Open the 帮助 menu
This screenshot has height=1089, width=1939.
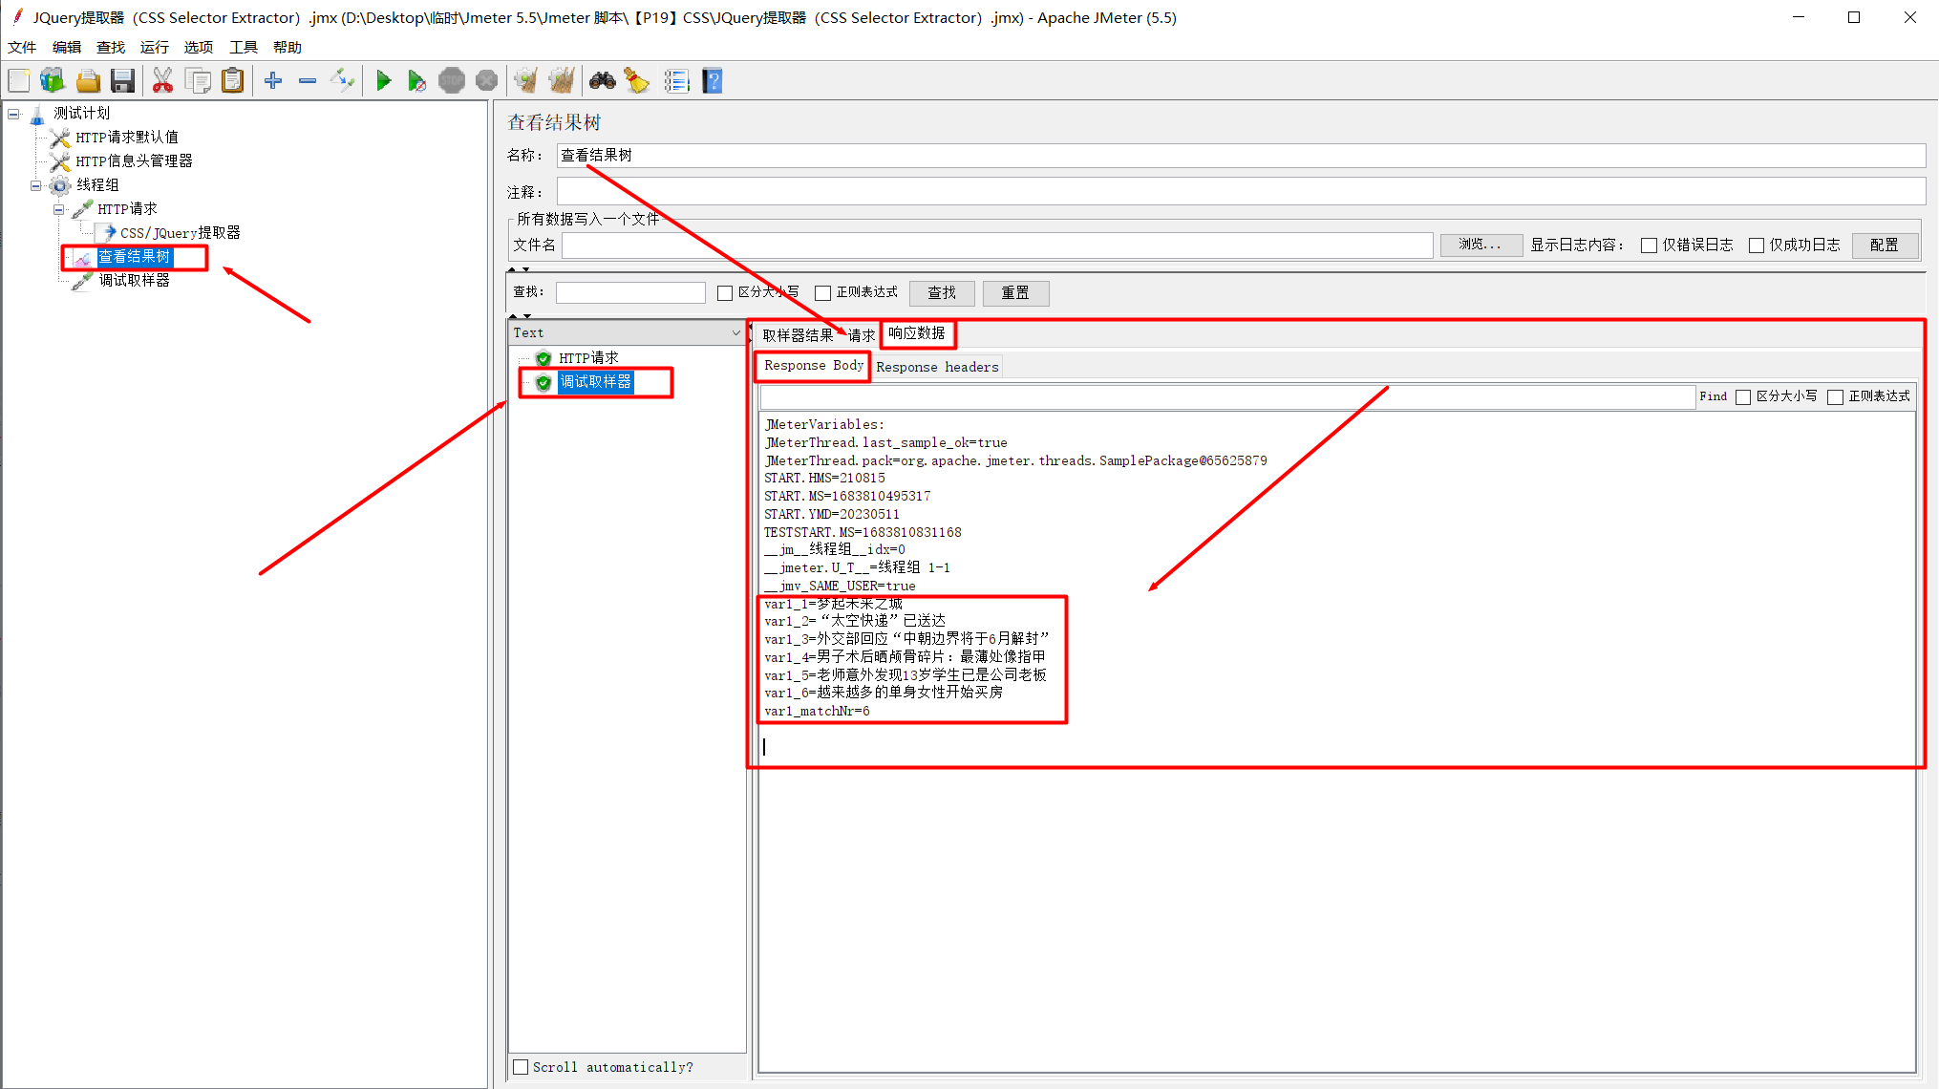(x=287, y=47)
